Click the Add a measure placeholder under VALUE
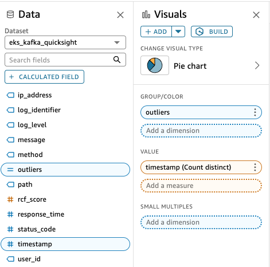 tap(201, 186)
